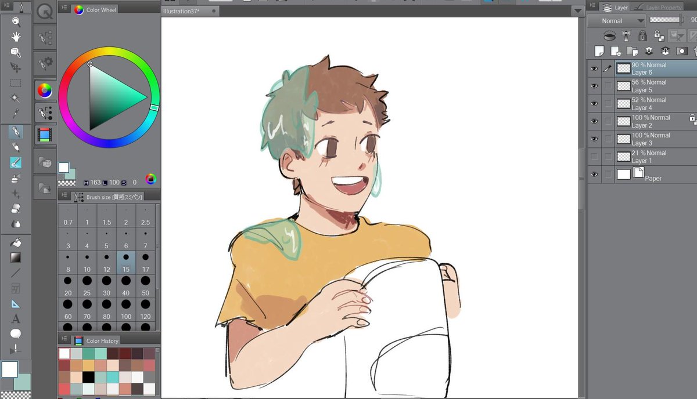Toggle Clip to layer below
697x399 pixels.
[609, 36]
